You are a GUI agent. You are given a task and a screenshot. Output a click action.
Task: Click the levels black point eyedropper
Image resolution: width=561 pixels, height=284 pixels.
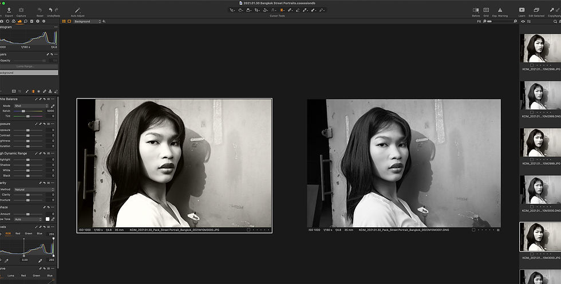pos(6,261)
